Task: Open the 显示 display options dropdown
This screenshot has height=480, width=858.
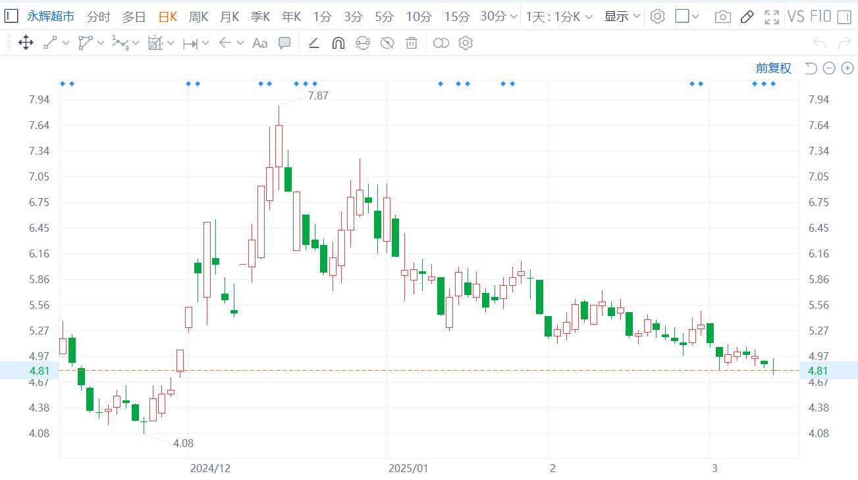Action: 622,16
